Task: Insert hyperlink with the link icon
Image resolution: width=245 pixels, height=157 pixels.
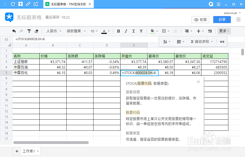Action: 222,42
